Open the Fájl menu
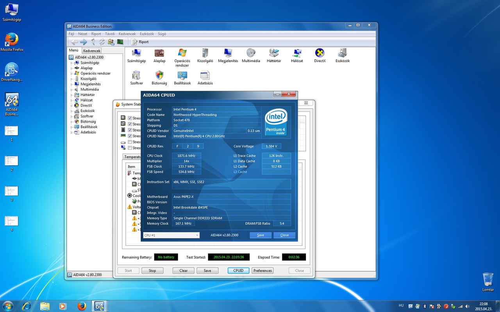This screenshot has width=500, height=312. click(x=71, y=34)
